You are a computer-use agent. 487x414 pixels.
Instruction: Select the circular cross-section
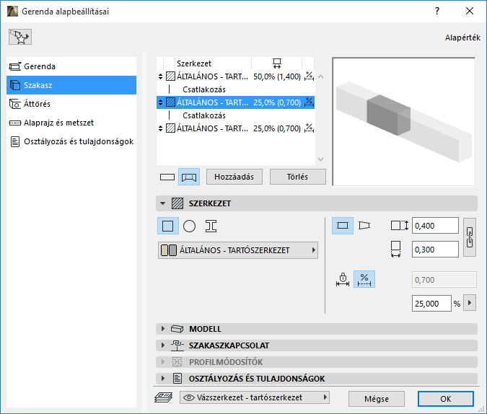[189, 226]
